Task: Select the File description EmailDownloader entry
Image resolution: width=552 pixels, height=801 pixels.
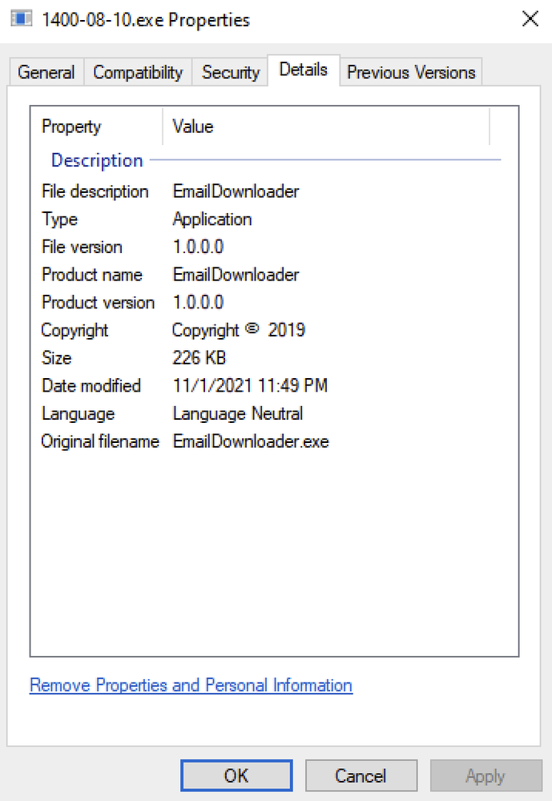Action: click(235, 191)
